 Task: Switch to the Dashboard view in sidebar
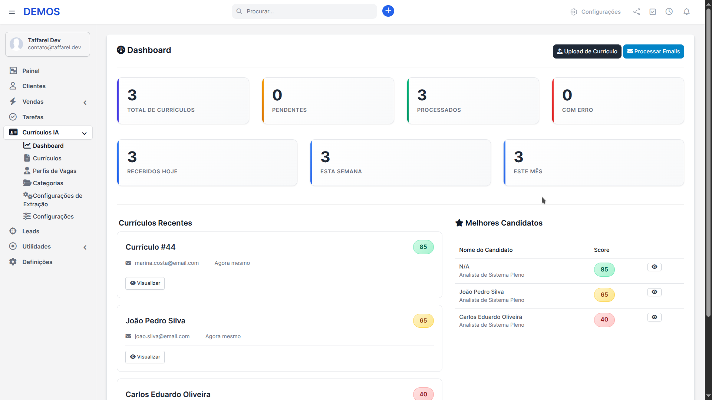tap(48, 146)
